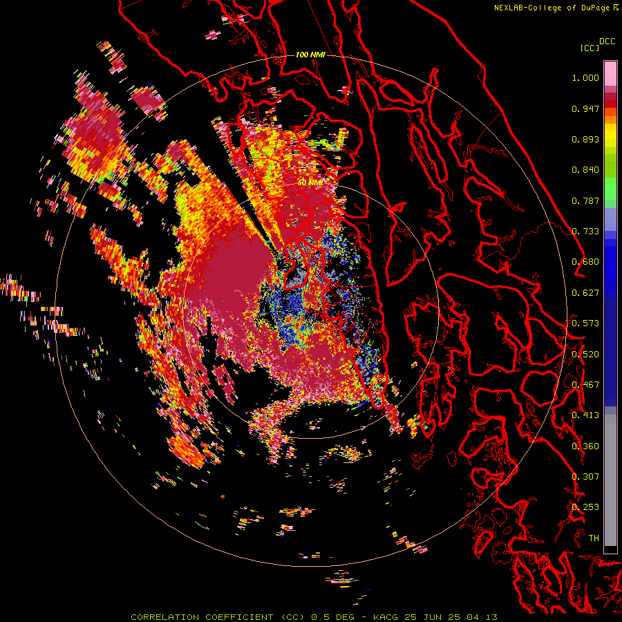Click the 25 JUN 25 date in the footer
Viewport: 622px width, 622px height.
(x=433, y=617)
